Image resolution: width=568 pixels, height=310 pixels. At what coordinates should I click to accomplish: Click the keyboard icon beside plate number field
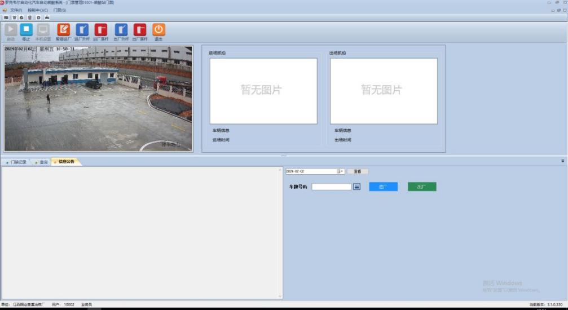[x=356, y=187]
